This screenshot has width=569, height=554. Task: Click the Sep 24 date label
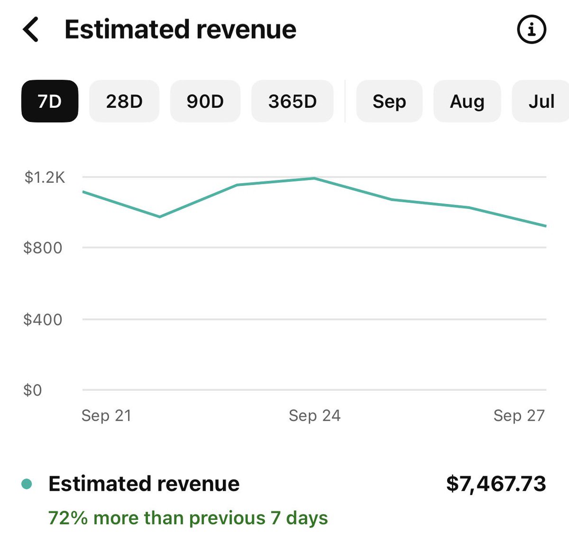pyautogui.click(x=315, y=415)
